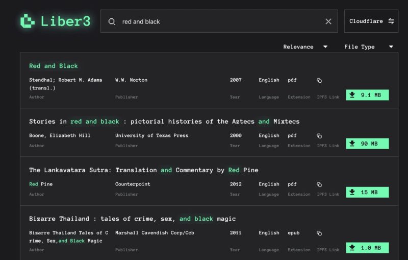This screenshot has width=408, height=260.
Task: Click the Liber3 site name text
Action: tap(65, 21)
